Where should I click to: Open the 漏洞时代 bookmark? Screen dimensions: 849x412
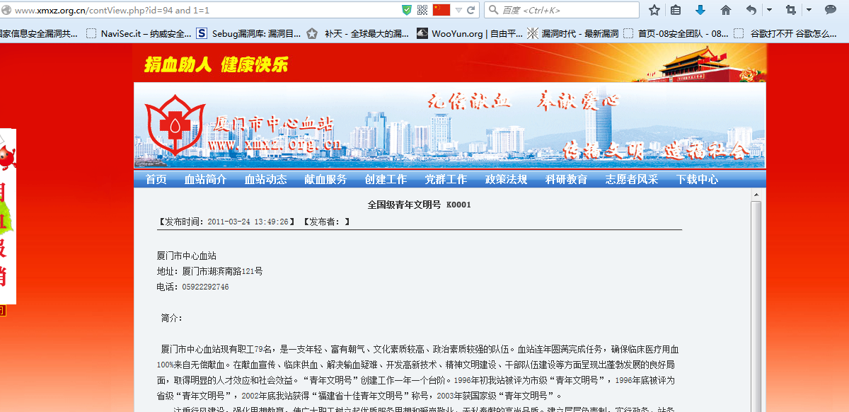tap(573, 33)
